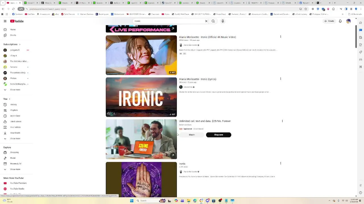Play the Alanis Morissette 4K Music Video thumbnail
The width and height of the screenshot is (364, 204).
point(141,55)
